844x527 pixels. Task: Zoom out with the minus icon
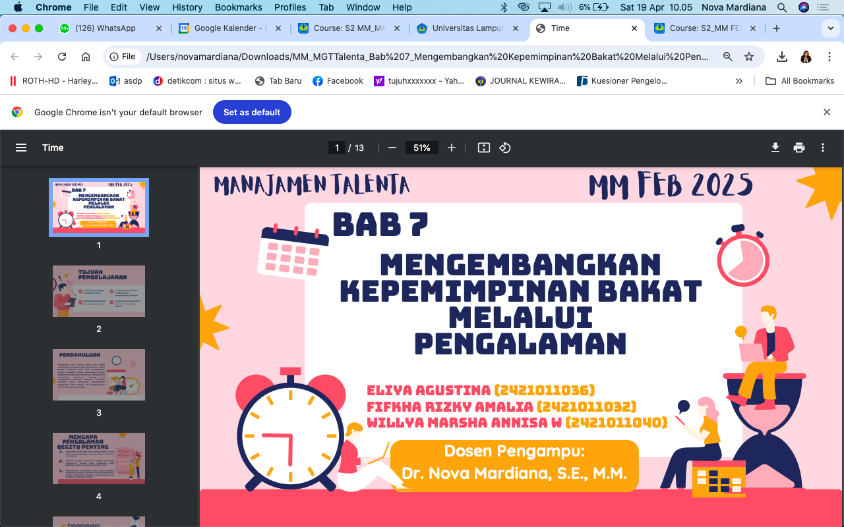[x=392, y=148]
